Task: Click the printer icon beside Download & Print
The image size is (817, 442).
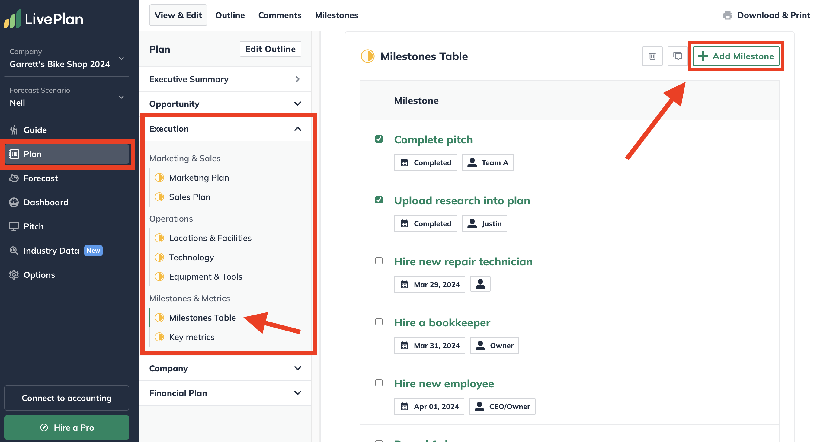Action: click(727, 15)
